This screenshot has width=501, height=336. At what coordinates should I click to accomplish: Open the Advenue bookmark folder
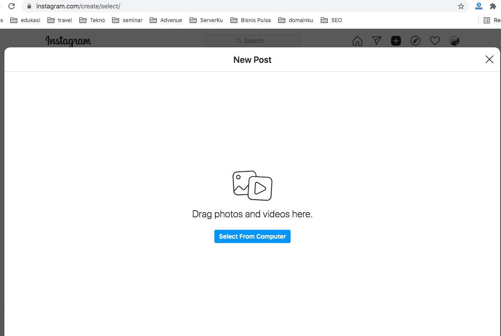[x=166, y=20]
